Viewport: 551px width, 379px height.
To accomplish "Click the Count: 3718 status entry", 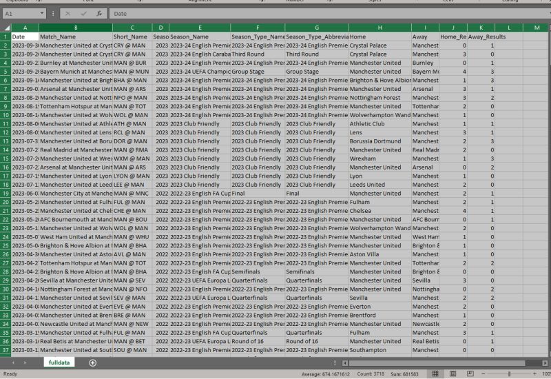I will coord(371,374).
